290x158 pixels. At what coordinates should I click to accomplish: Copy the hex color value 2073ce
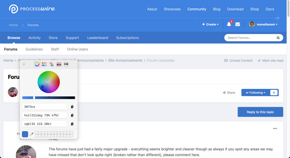click(x=72, y=107)
